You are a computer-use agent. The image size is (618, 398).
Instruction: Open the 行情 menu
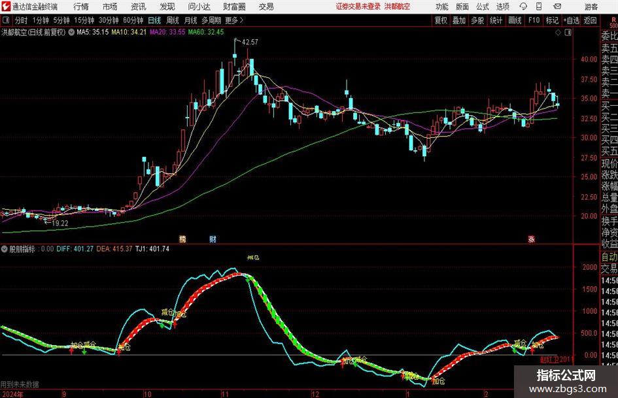[x=81, y=7]
